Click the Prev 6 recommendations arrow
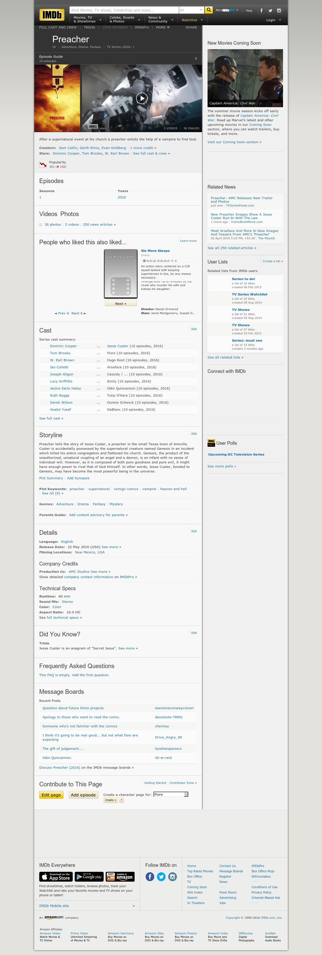Viewport: 322px width, 955px height. point(62,313)
